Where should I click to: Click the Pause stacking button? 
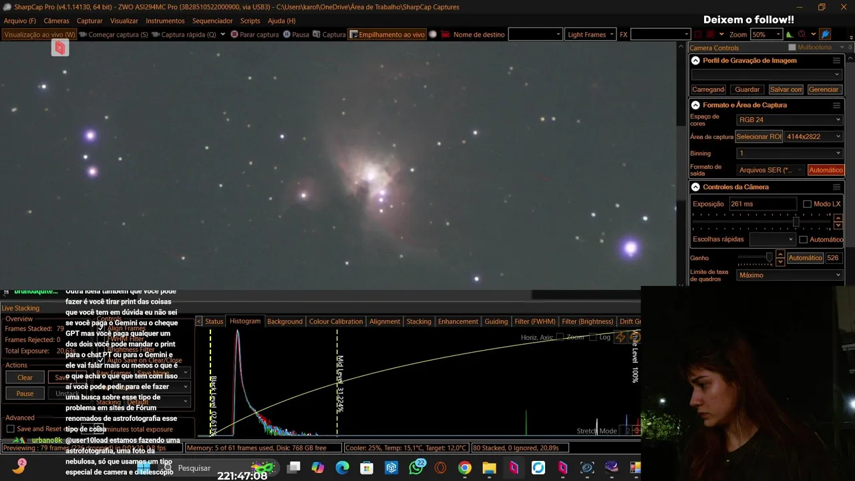coord(25,394)
